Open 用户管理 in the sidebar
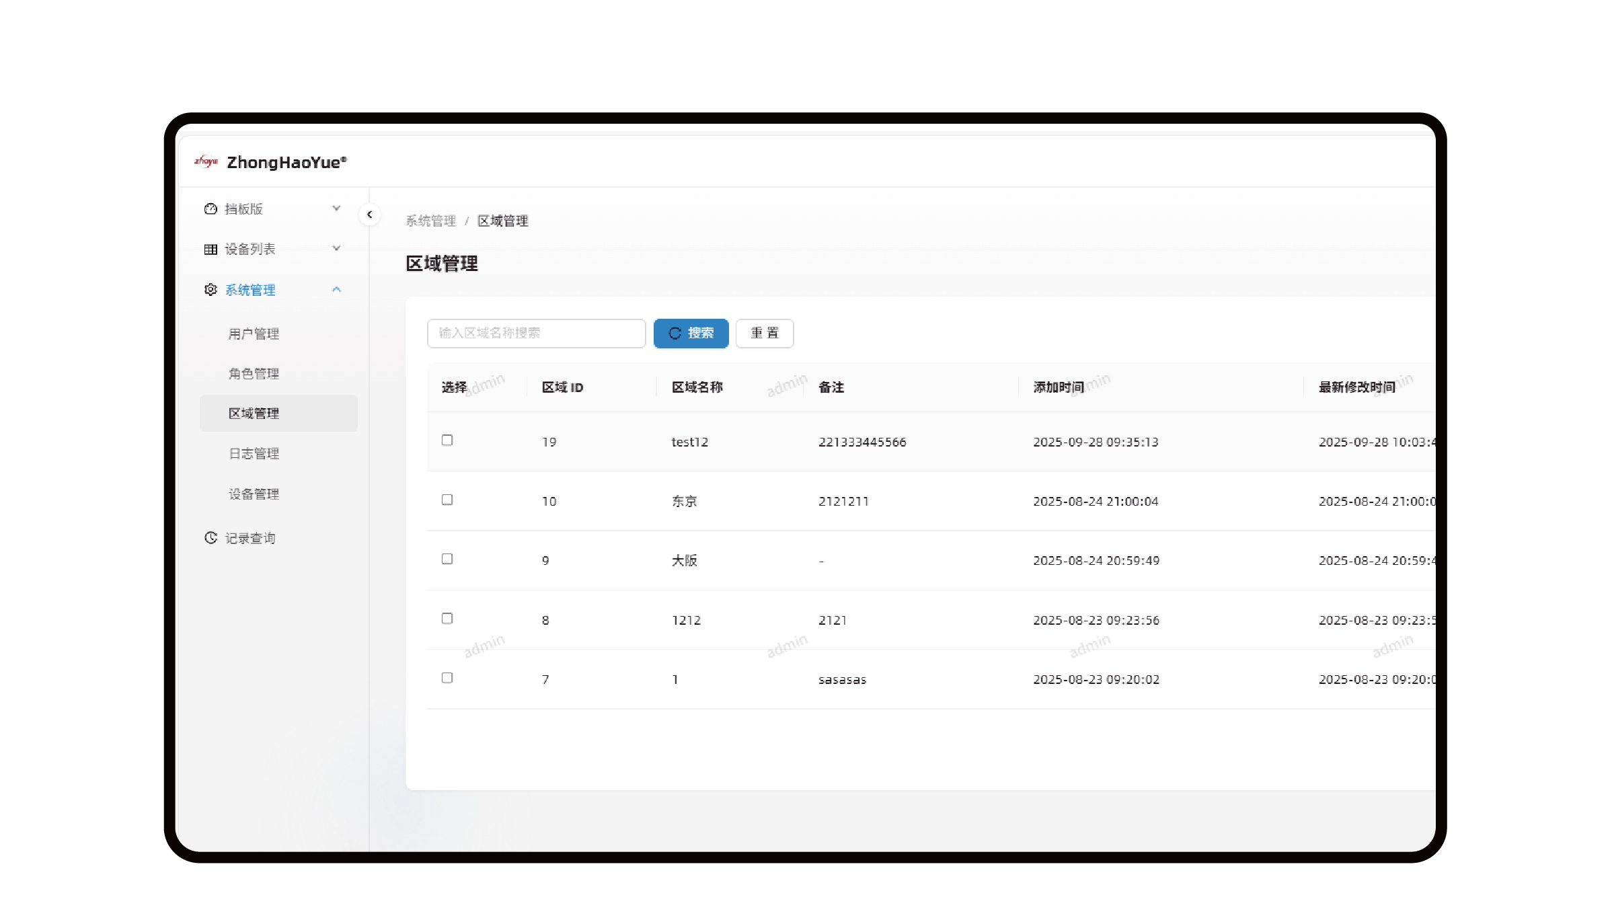This screenshot has height=922, width=1610. (x=254, y=334)
